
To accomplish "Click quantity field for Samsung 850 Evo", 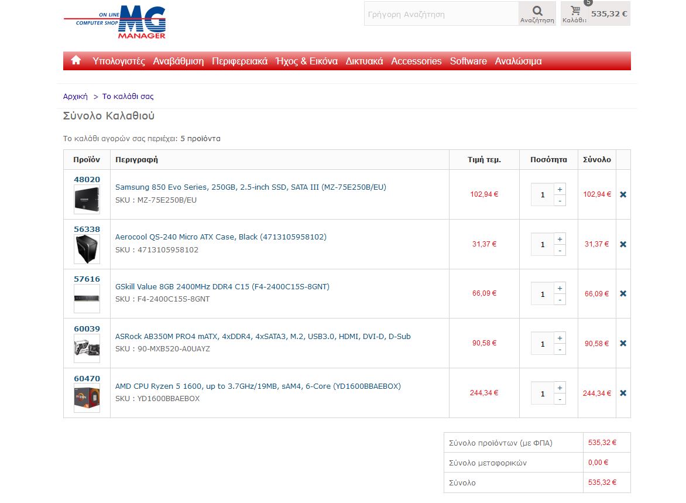I will click(x=543, y=195).
